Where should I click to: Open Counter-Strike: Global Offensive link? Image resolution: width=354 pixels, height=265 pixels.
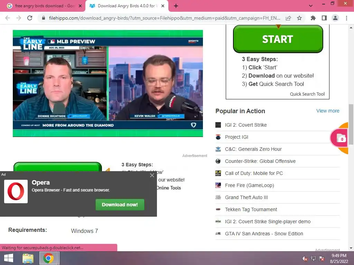click(x=260, y=161)
